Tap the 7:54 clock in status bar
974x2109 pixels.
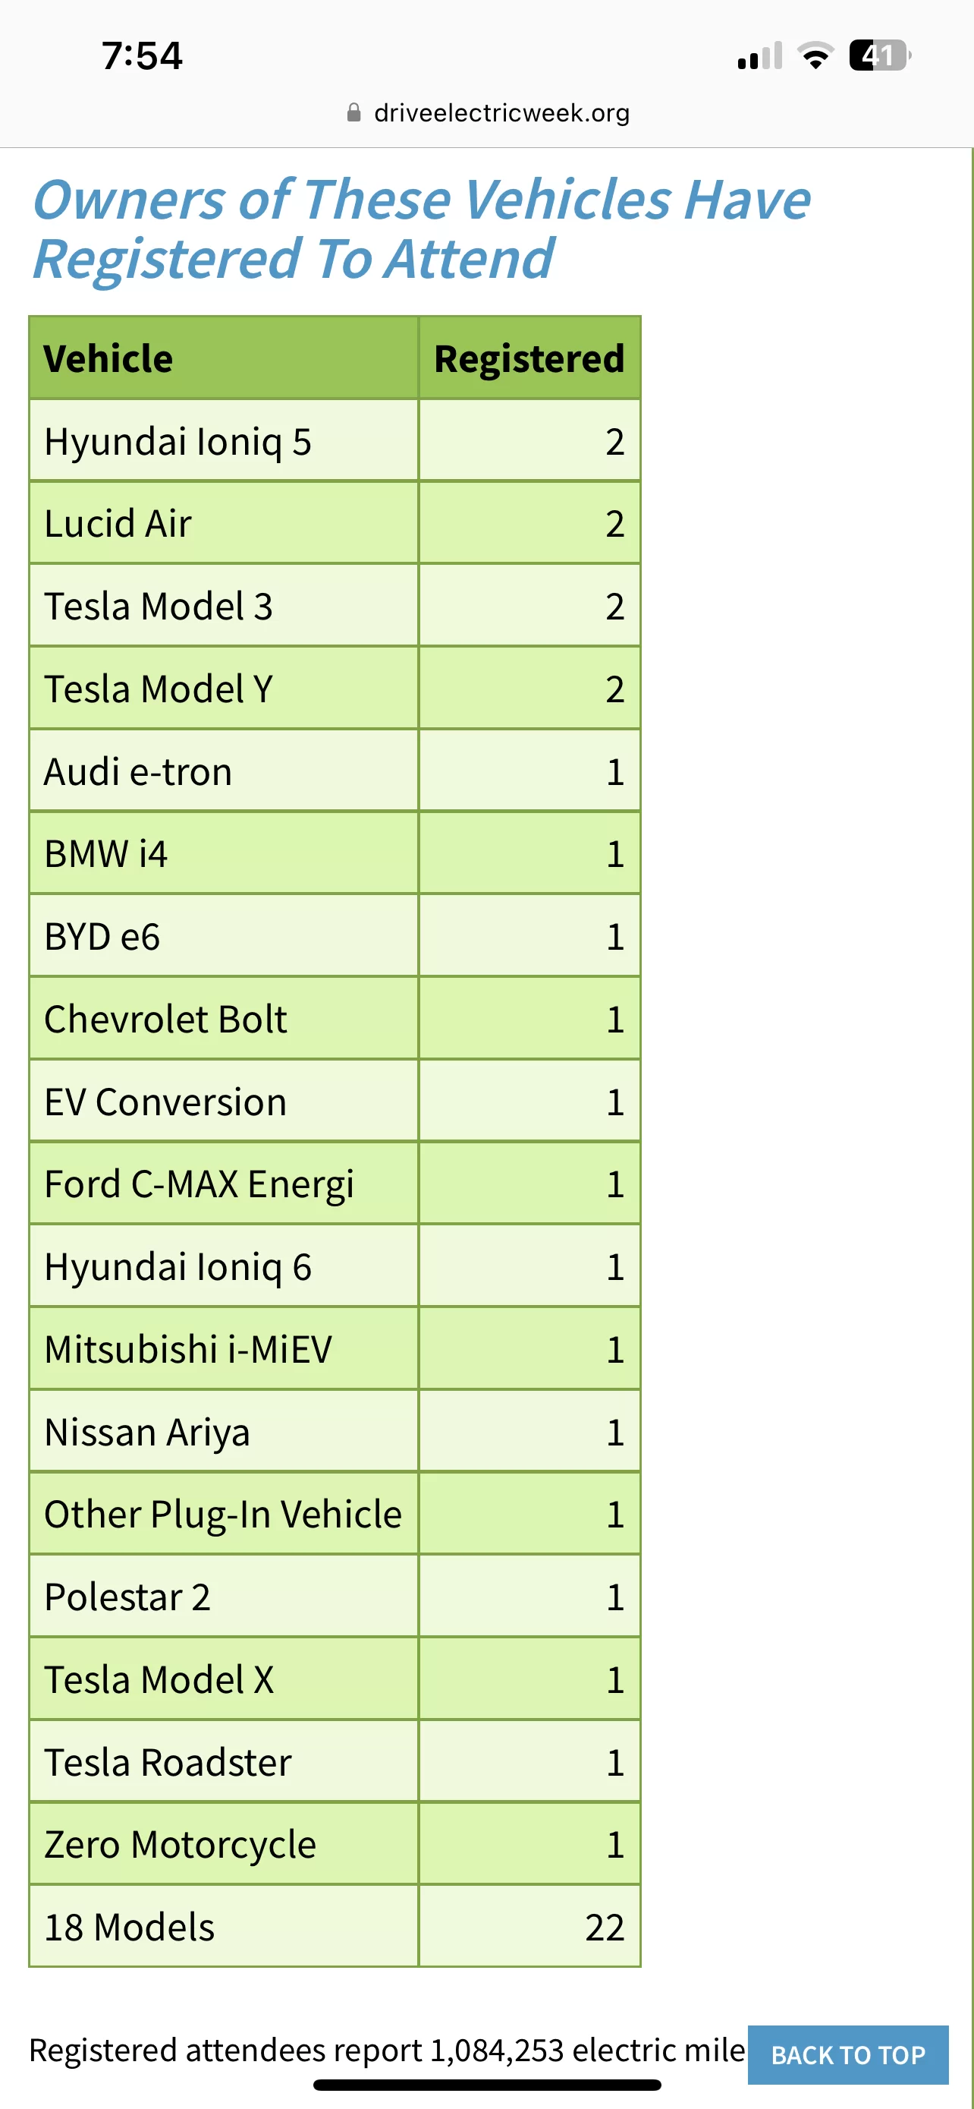click(143, 55)
